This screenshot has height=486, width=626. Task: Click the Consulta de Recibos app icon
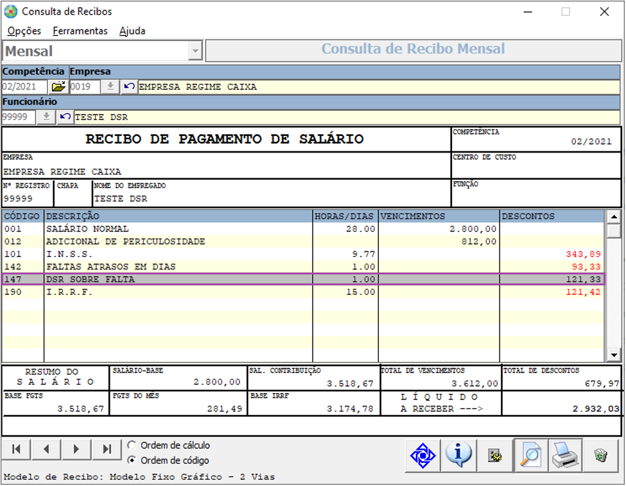11,12
